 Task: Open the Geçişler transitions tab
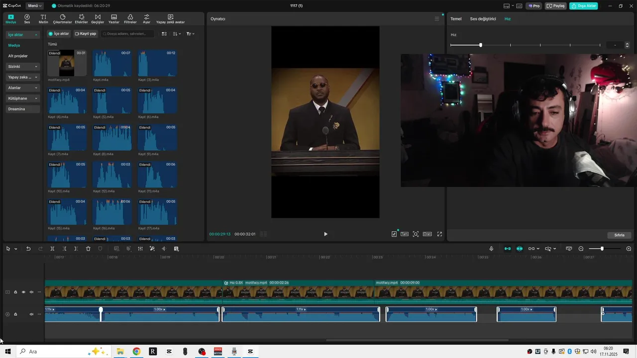(98, 19)
